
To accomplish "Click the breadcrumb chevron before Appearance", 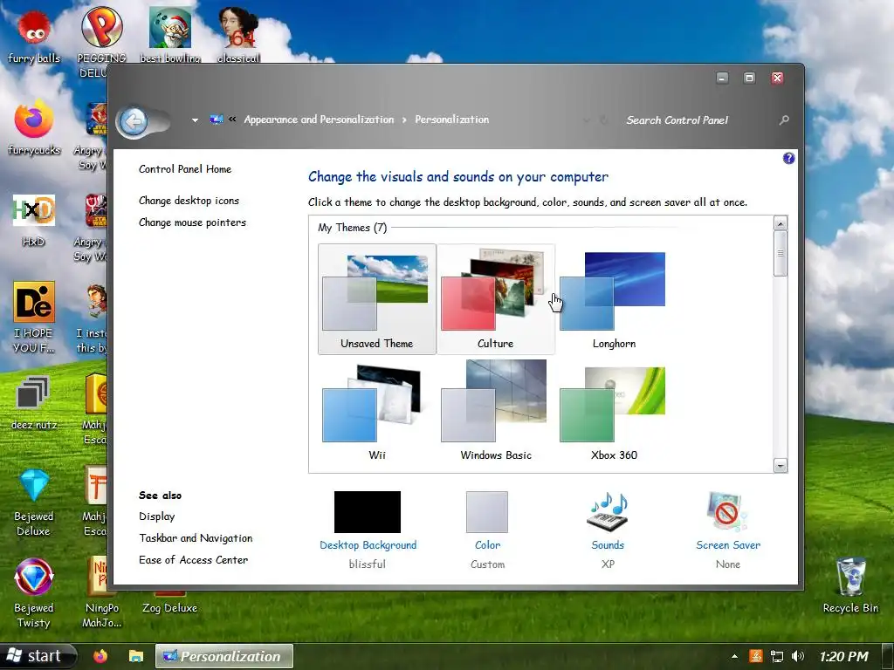I will [232, 119].
